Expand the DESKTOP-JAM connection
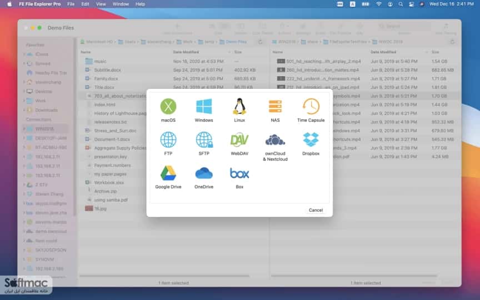The height and width of the screenshot is (300, 480). click(24, 138)
